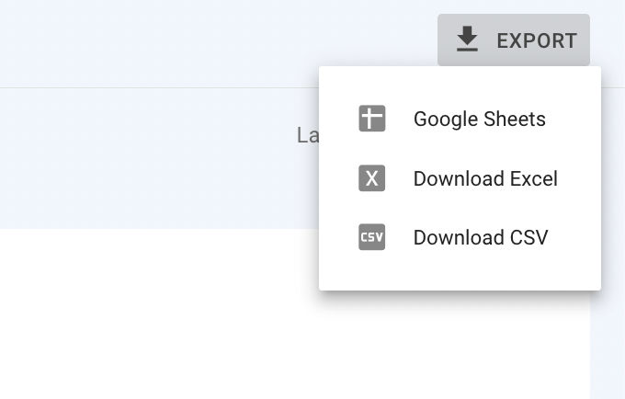Click the icon left of Download CSV
625x399 pixels.
pos(372,237)
